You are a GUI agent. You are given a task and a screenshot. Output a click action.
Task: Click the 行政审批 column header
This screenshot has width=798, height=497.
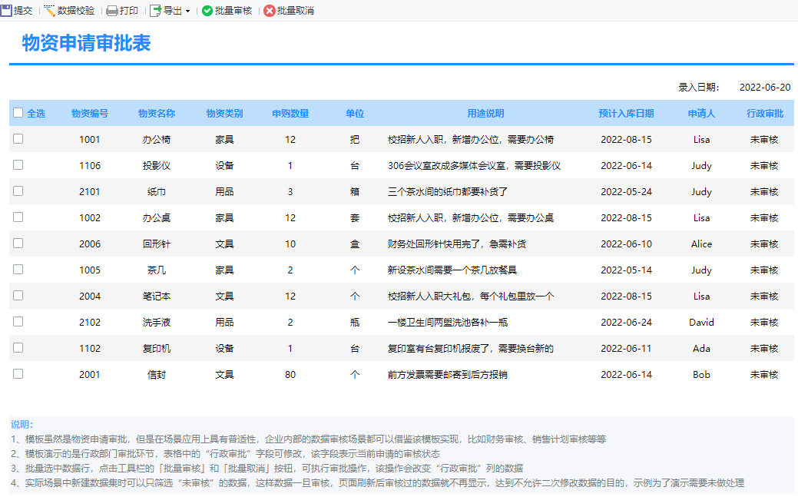pos(764,114)
